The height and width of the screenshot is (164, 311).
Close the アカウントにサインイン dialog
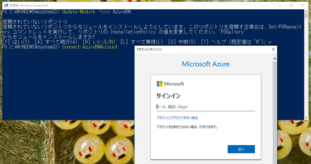(x=273, y=49)
